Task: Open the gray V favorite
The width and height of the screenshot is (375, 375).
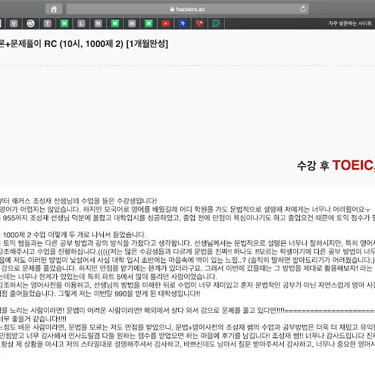Action: point(14,23)
